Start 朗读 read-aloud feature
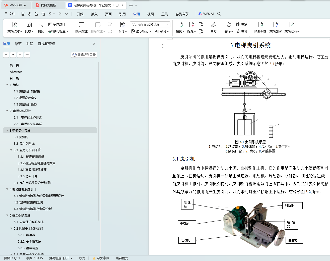The width and height of the screenshot is (330, 261). pos(41,27)
